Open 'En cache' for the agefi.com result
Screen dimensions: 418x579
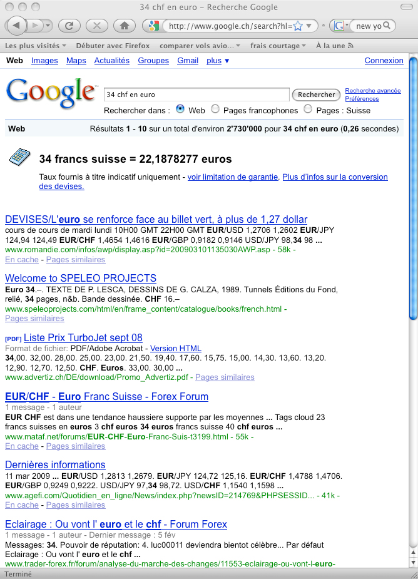(22, 505)
